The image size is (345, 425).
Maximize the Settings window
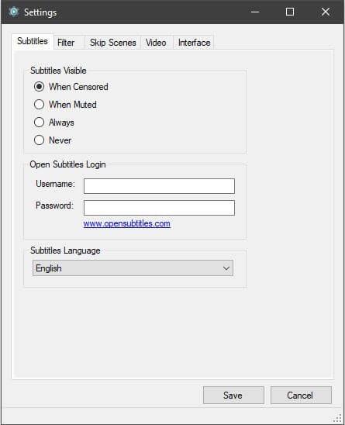290,12
